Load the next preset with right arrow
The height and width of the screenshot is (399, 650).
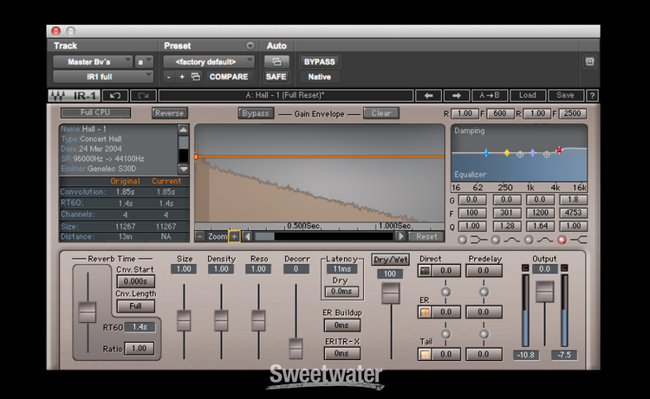(456, 95)
